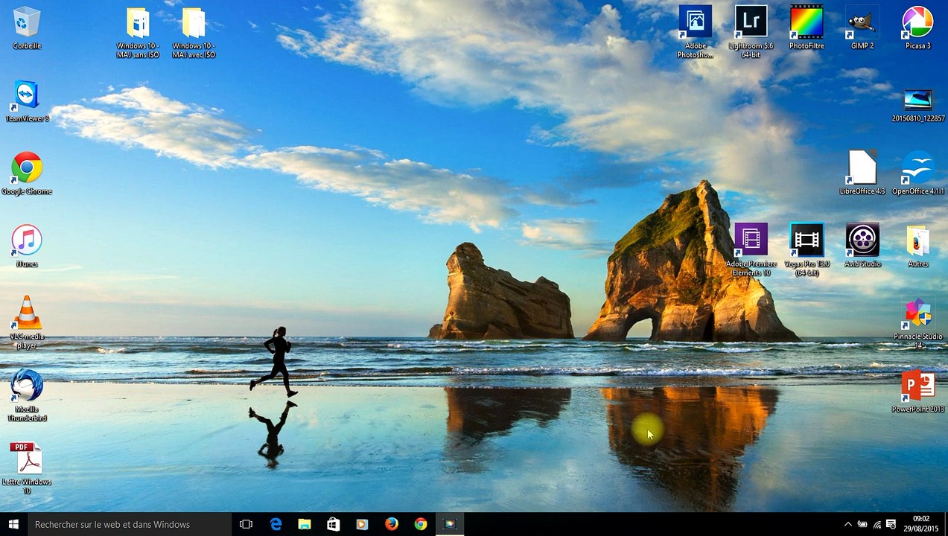Launch Microsoft Edge from the taskbar
Screen dimensions: 948x536
pyautogui.click(x=276, y=524)
